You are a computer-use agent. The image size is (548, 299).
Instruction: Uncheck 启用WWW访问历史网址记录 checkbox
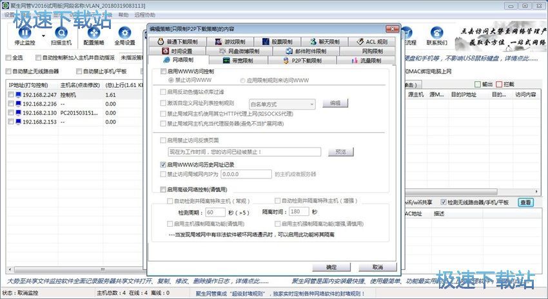tap(163, 164)
